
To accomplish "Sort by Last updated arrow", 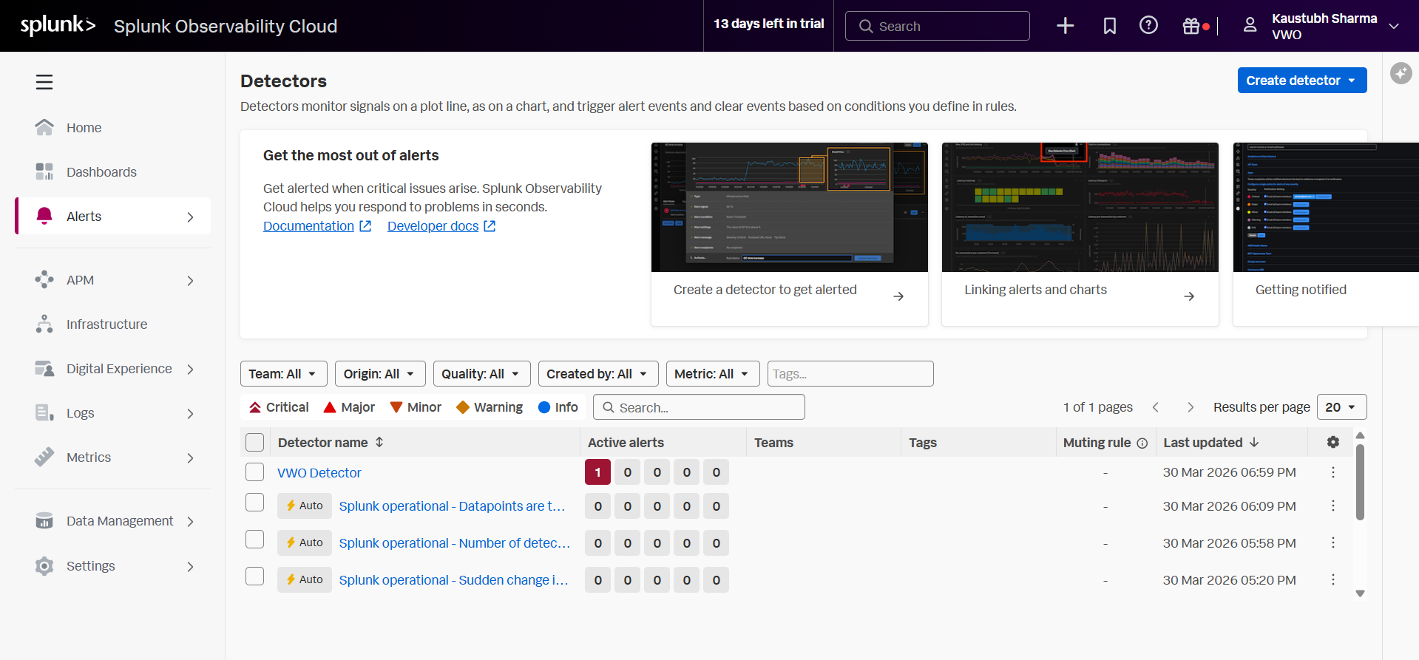I will coord(1254,443).
